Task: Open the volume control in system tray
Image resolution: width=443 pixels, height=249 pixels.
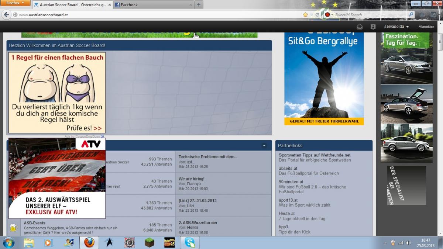Action: pos(408,243)
